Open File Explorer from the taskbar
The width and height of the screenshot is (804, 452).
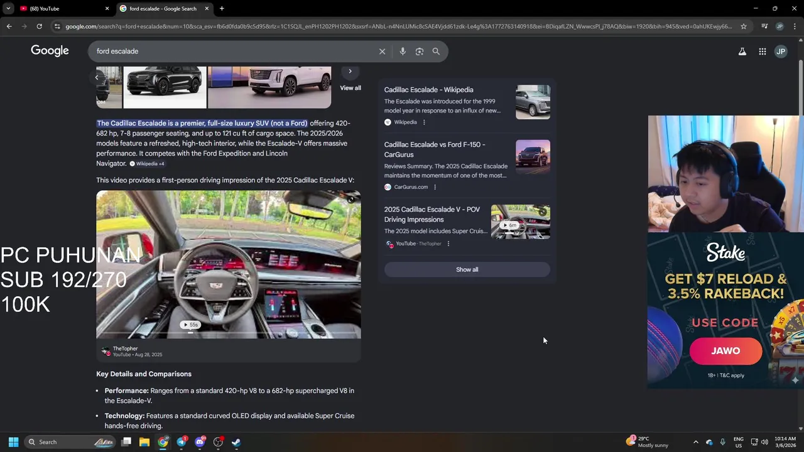point(144,442)
